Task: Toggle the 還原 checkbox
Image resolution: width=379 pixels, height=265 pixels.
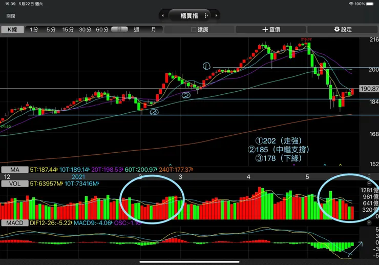Action: point(194,30)
